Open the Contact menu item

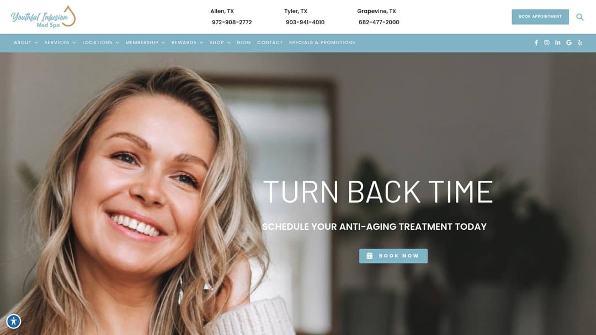270,42
